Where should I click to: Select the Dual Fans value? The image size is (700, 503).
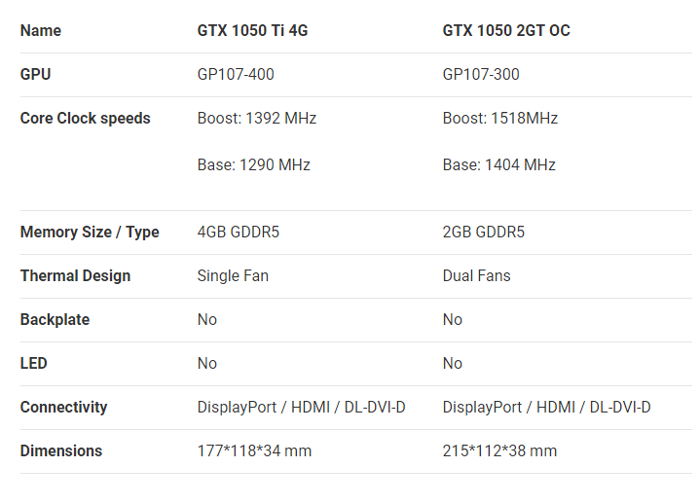(476, 276)
